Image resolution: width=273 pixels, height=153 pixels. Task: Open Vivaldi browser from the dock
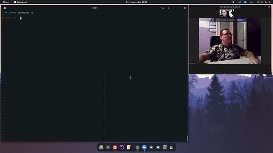115,147
